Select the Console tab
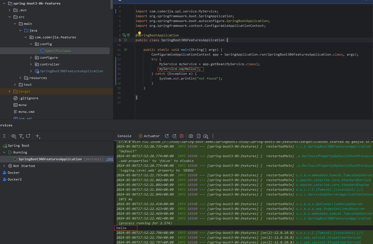Viewport: 373px width, 244px height. click(x=124, y=136)
